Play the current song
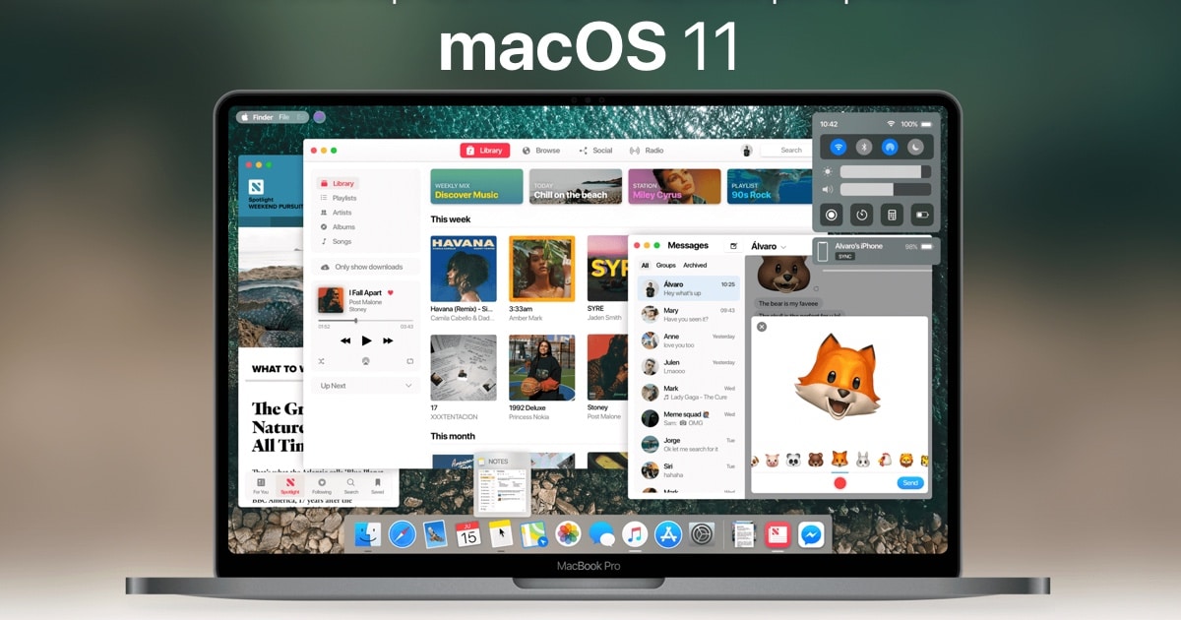This screenshot has width=1181, height=620. (366, 341)
